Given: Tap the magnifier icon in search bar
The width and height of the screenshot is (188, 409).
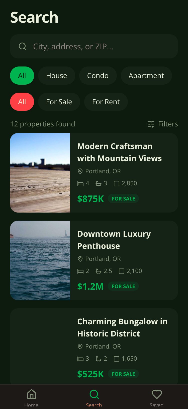Looking at the screenshot, I should click(23, 46).
